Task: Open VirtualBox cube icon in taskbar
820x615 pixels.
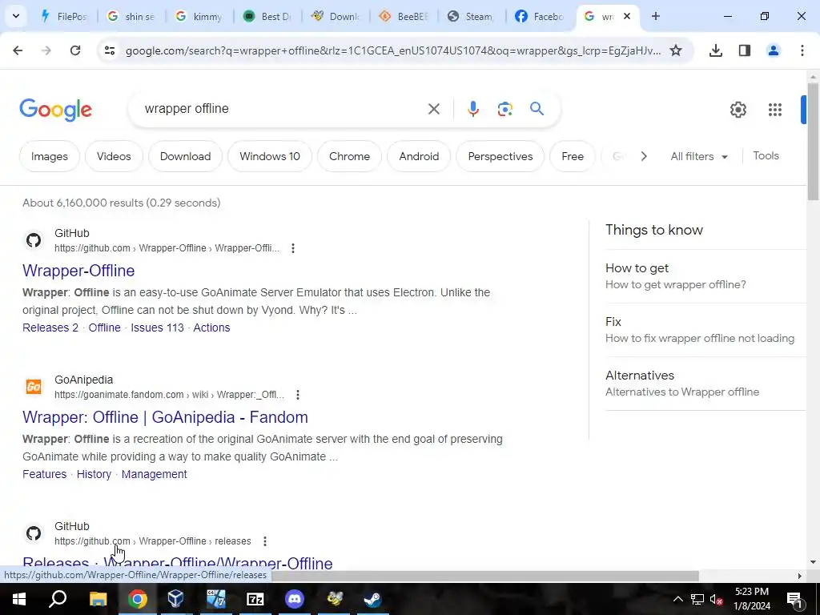Action: pos(175,599)
